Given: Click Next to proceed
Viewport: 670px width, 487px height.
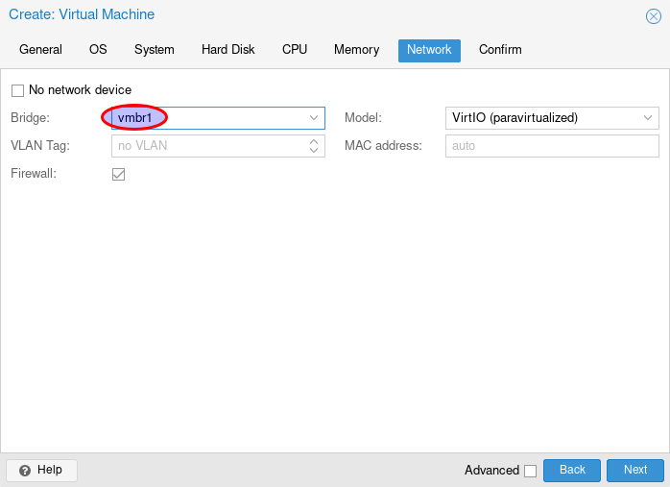Looking at the screenshot, I should point(634,470).
